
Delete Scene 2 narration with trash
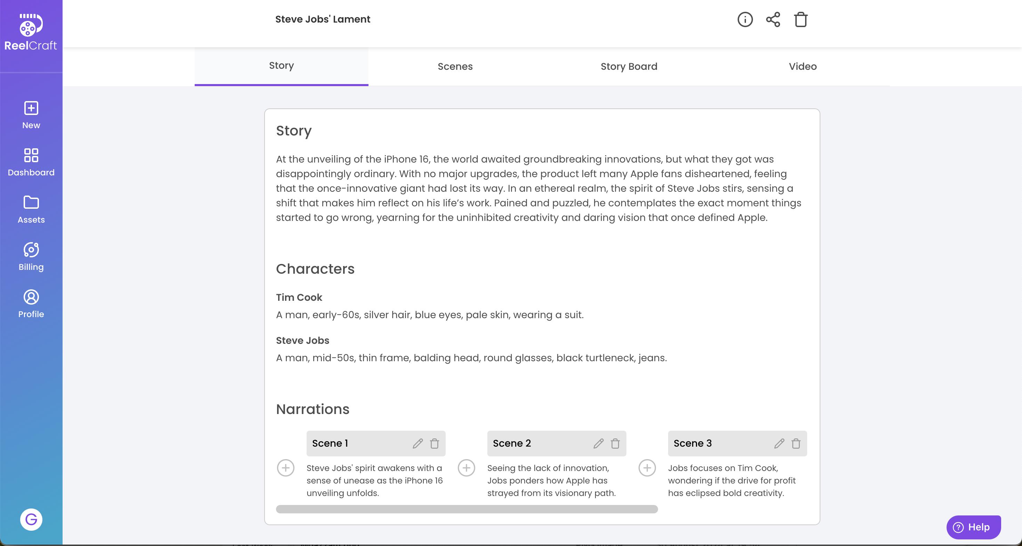pos(615,443)
